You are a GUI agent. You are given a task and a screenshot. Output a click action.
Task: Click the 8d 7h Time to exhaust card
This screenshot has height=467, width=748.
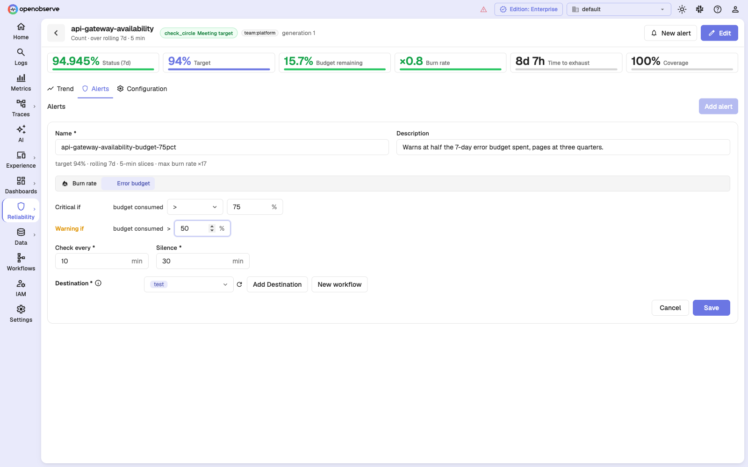pos(566,63)
